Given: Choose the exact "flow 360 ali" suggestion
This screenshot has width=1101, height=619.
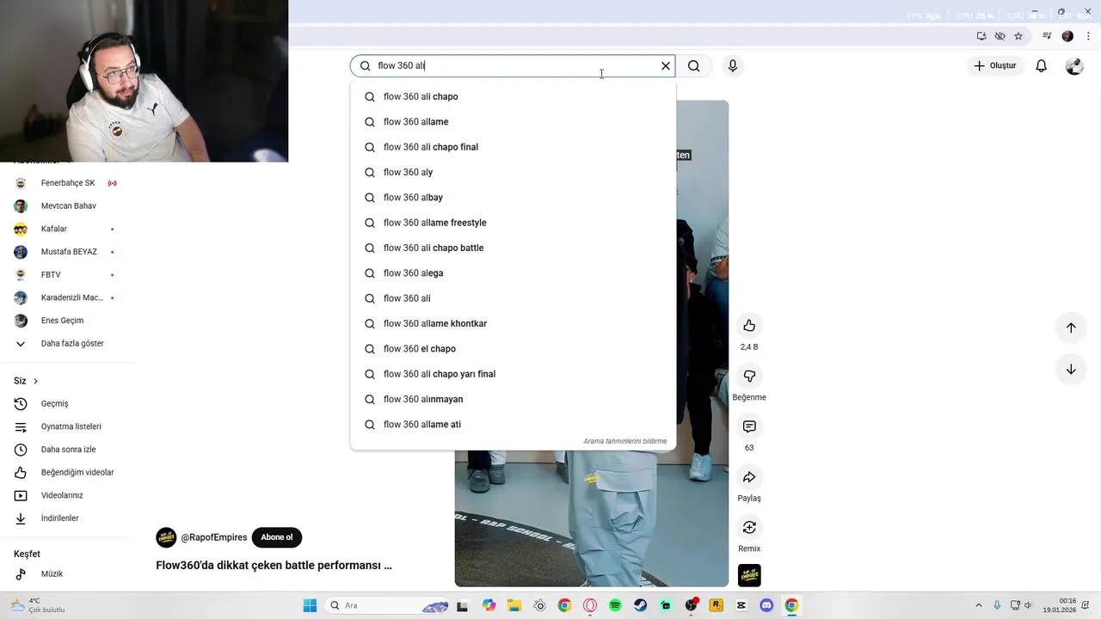Looking at the screenshot, I should point(513,298).
